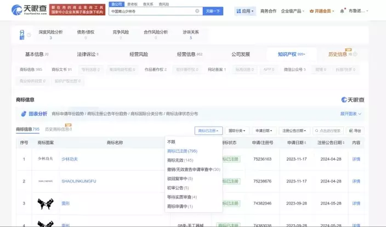Click the chart analysis (图表分析) icon
Image resolution: width=386 pixels, height=227 pixels.
(24, 114)
